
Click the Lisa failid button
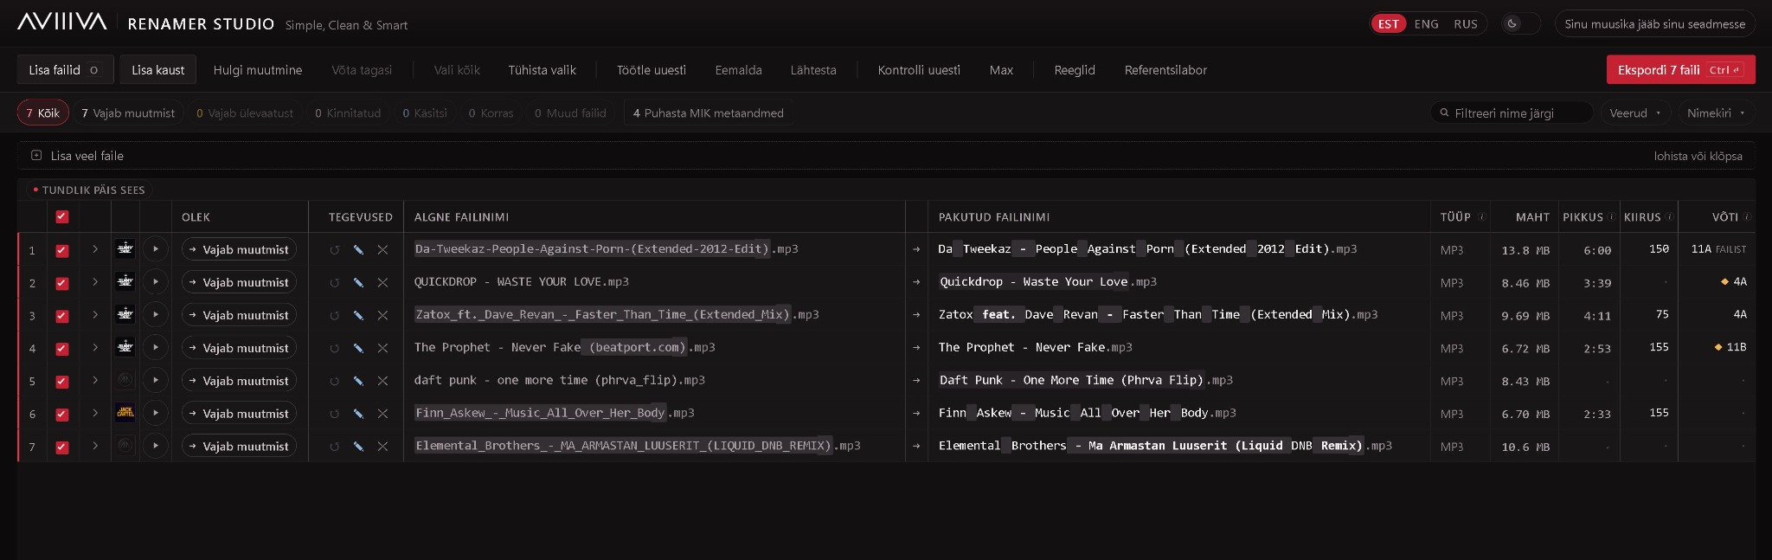(66, 70)
